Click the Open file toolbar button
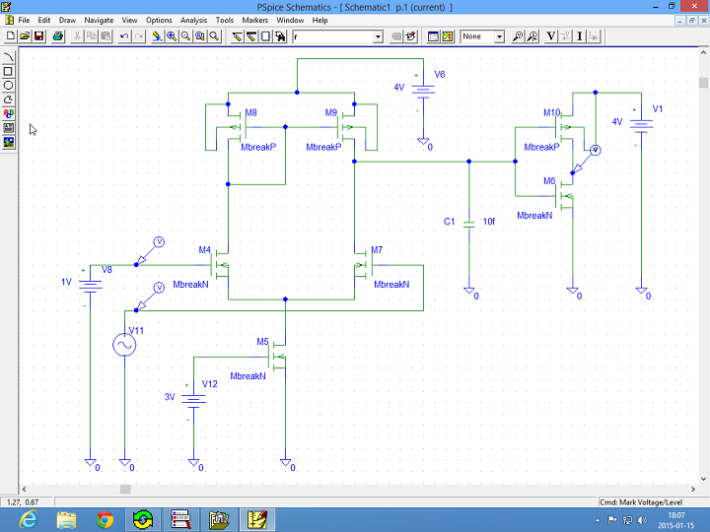The height and width of the screenshot is (532, 710). tap(25, 36)
